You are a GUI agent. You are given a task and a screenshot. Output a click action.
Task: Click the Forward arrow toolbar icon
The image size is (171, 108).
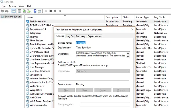[x=7, y=11]
